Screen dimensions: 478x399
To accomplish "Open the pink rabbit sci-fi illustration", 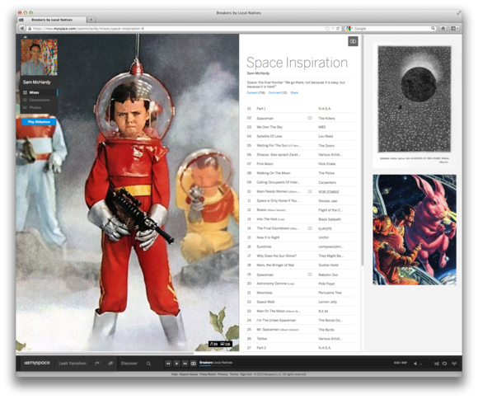I will click(415, 230).
